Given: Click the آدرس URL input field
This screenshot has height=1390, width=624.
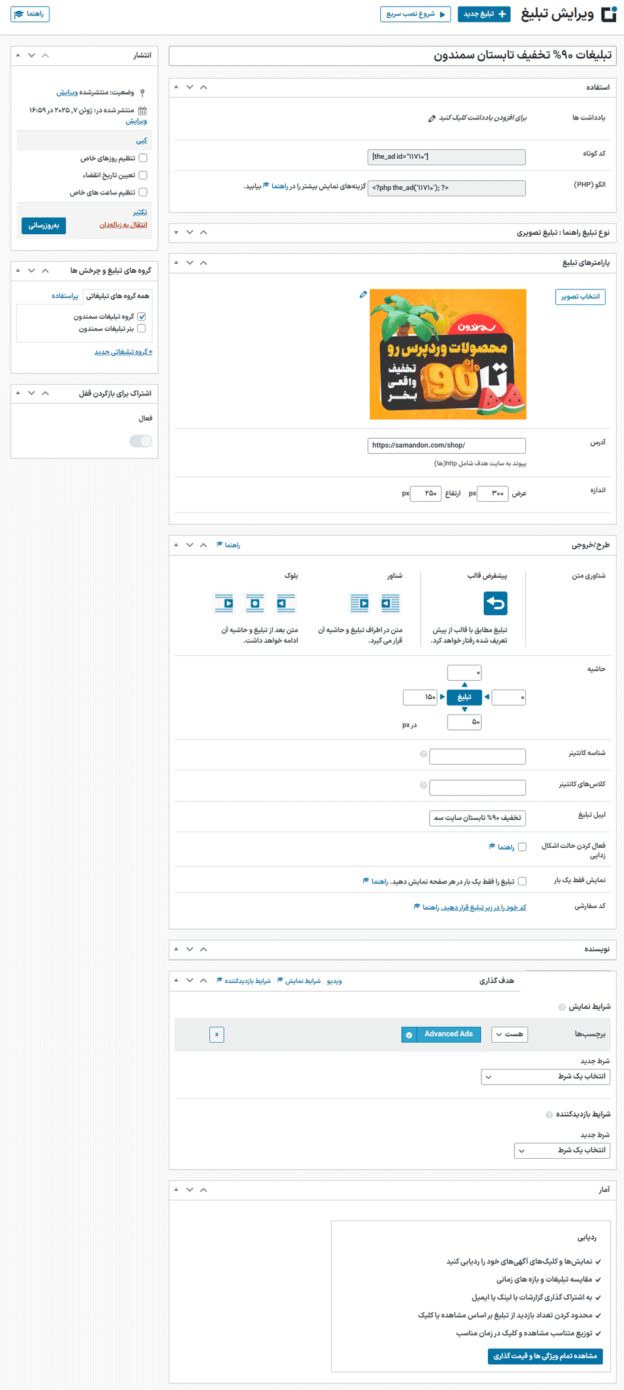Looking at the screenshot, I should tap(446, 446).
